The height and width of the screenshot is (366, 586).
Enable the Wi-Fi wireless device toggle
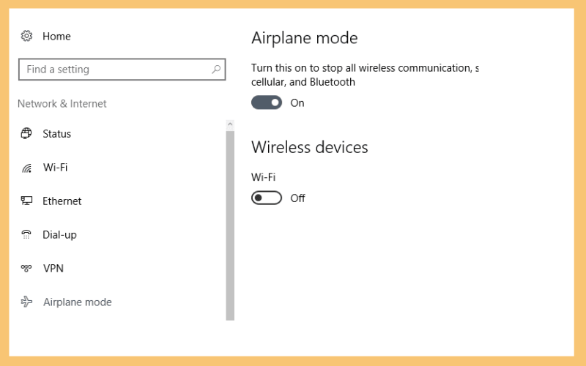pos(267,198)
